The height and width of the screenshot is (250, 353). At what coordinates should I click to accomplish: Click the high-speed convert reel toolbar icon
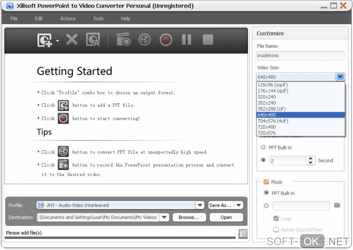point(145,40)
